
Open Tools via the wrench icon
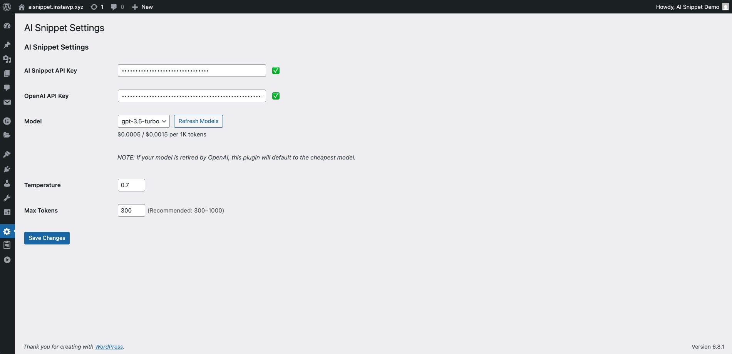pos(7,198)
